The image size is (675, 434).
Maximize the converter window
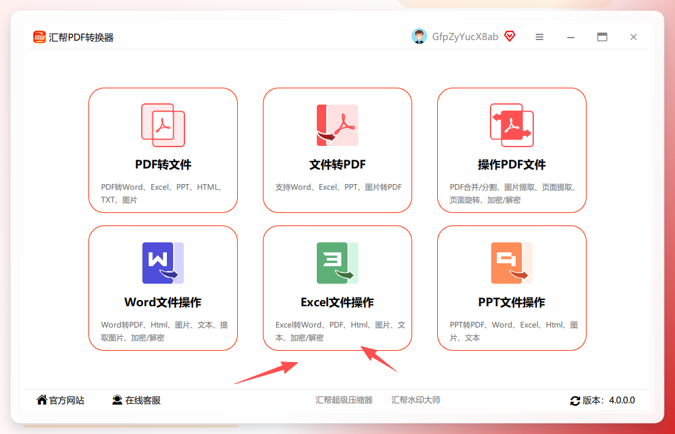click(x=602, y=37)
